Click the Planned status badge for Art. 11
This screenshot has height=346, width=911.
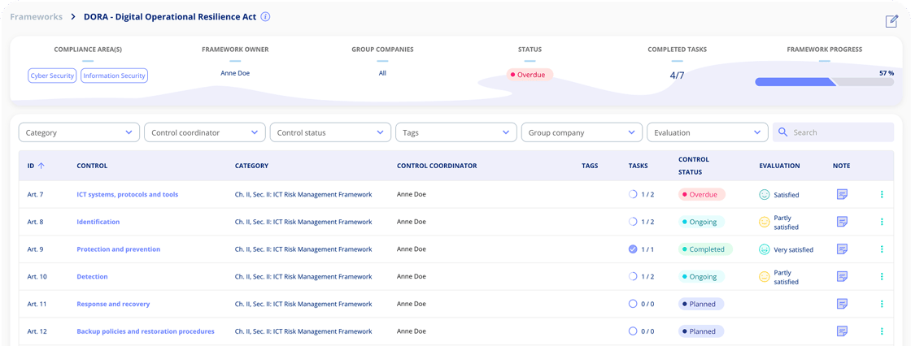[x=700, y=304]
